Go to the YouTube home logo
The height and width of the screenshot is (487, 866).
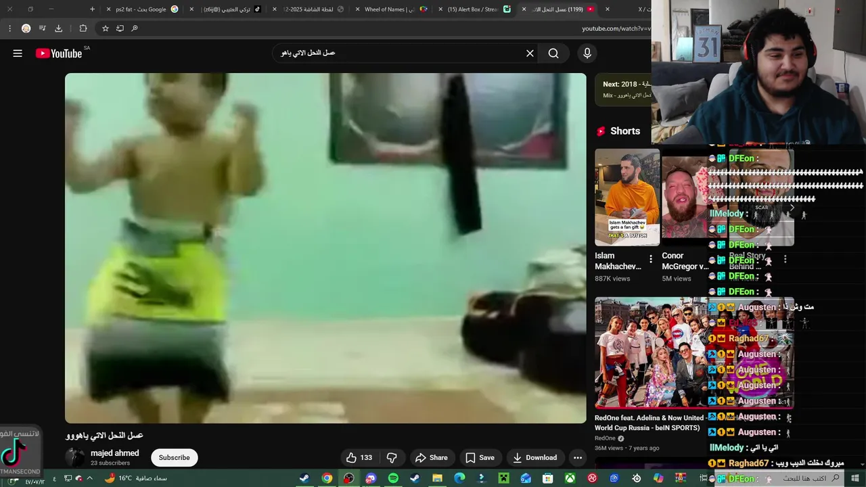tap(59, 53)
